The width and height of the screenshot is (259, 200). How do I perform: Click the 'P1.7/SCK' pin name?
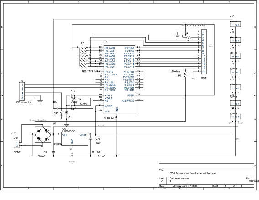point(110,90)
